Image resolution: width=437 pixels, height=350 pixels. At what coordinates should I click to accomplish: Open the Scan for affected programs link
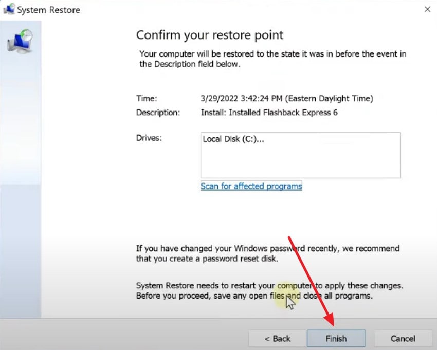[x=251, y=186]
